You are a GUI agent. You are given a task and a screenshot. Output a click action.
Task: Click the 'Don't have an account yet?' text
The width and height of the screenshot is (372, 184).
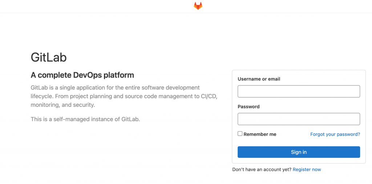click(262, 170)
